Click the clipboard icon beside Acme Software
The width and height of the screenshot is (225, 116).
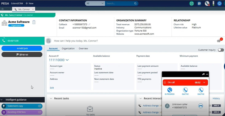pos(34,22)
